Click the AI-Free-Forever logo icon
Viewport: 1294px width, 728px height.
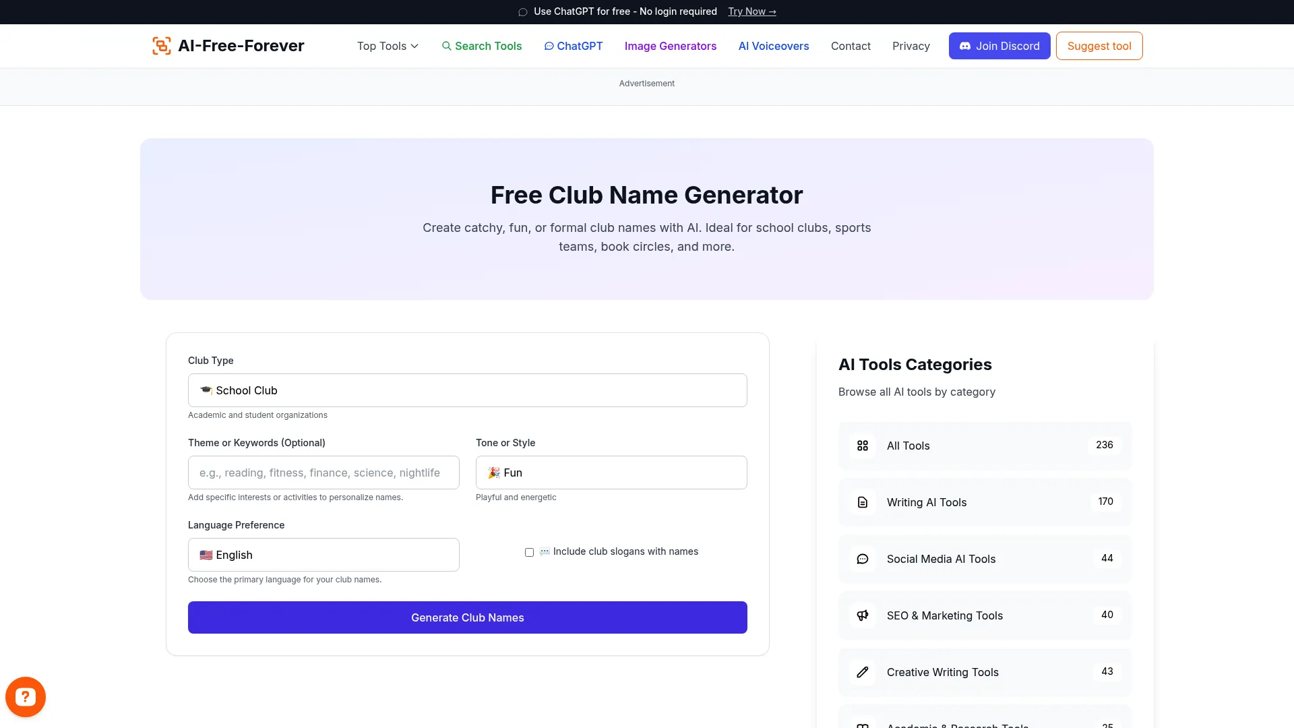click(161, 45)
